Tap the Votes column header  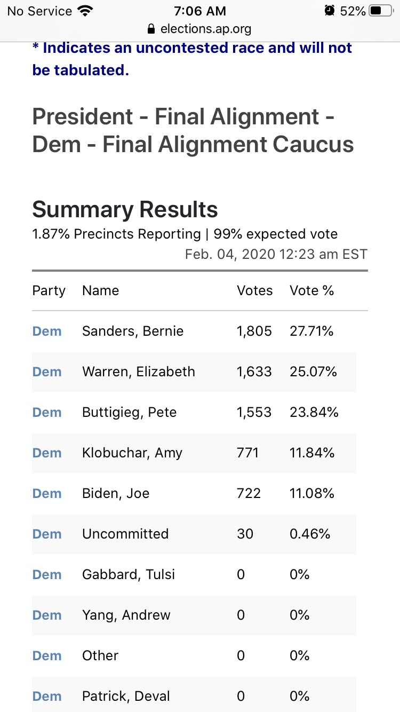point(254,291)
